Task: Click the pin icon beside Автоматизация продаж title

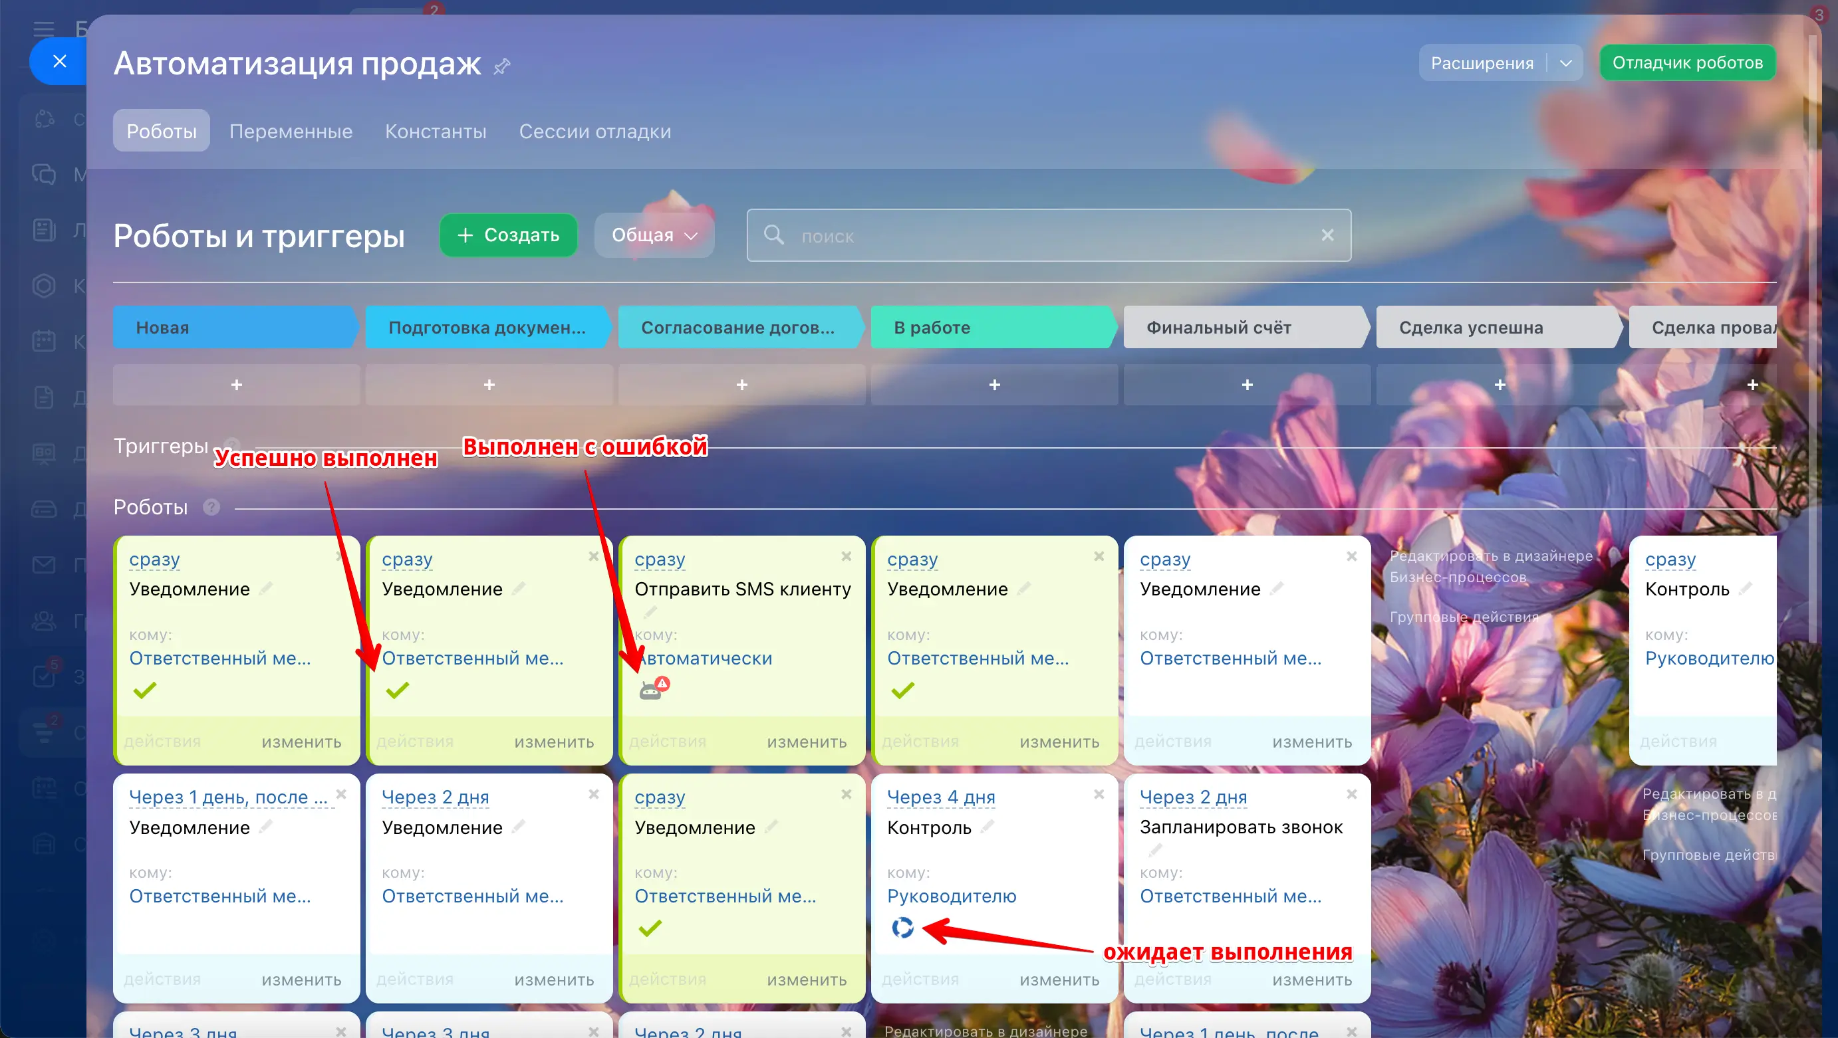Action: pyautogui.click(x=501, y=66)
